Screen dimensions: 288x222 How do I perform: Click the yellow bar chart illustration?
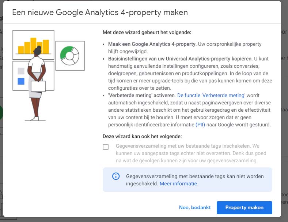(34, 45)
